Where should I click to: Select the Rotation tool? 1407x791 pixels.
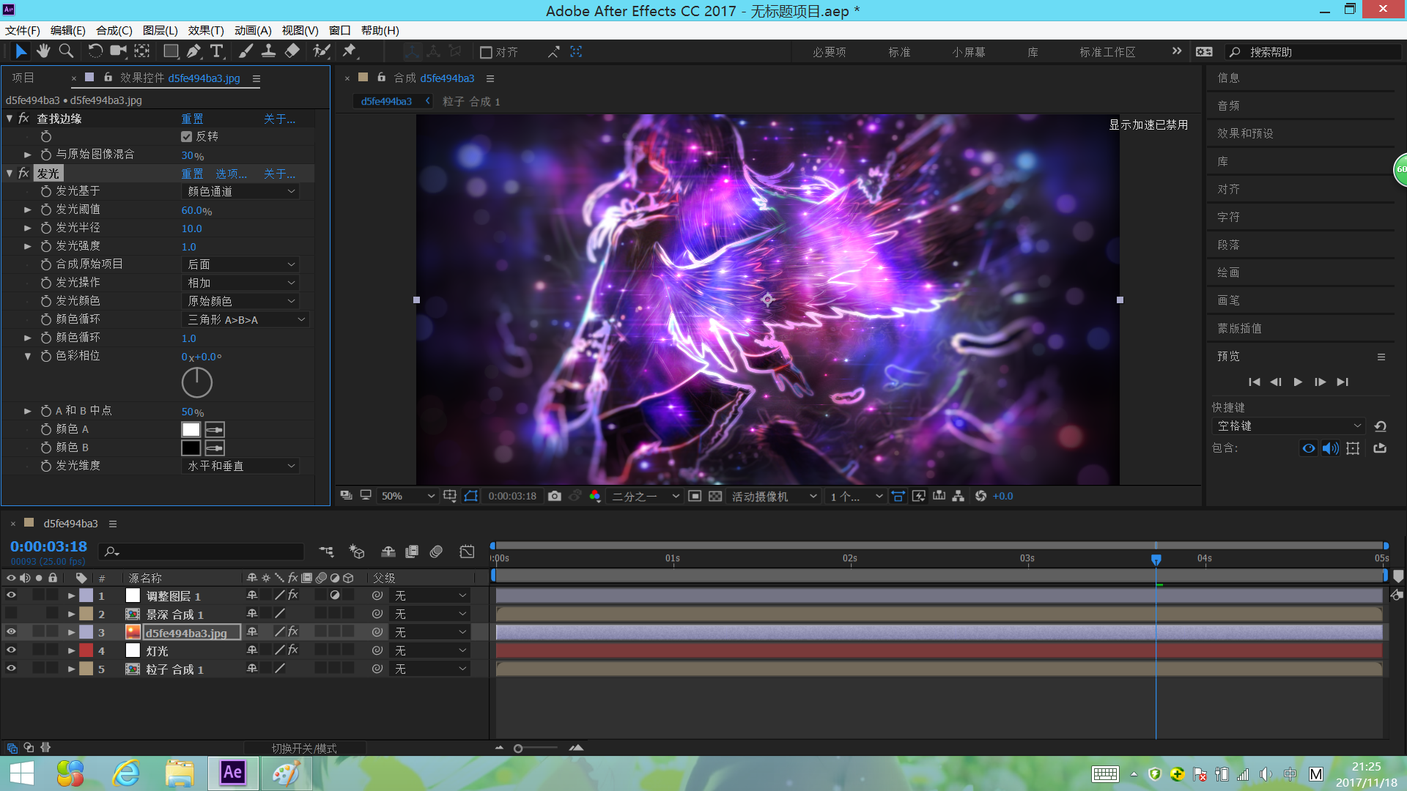pyautogui.click(x=95, y=51)
